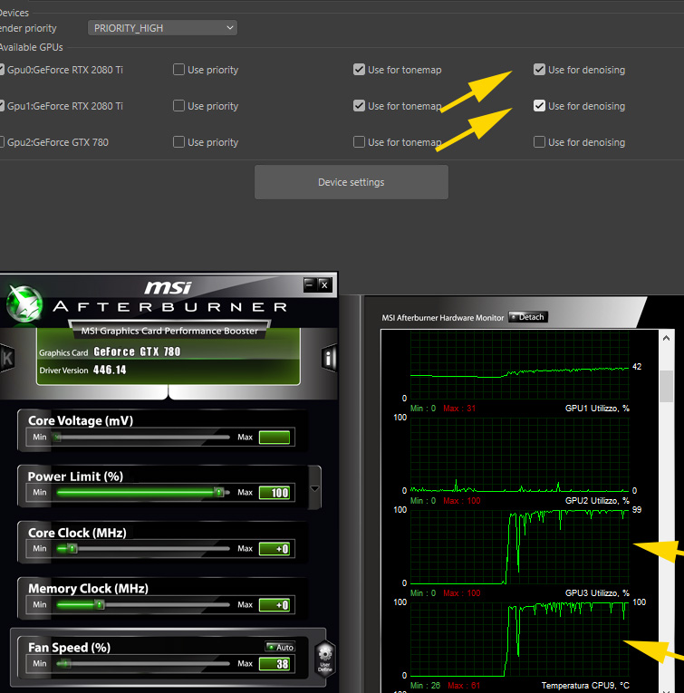684x693 pixels.
Task: Click the Hardware Monitor scroll up arrow
Action: 666,338
